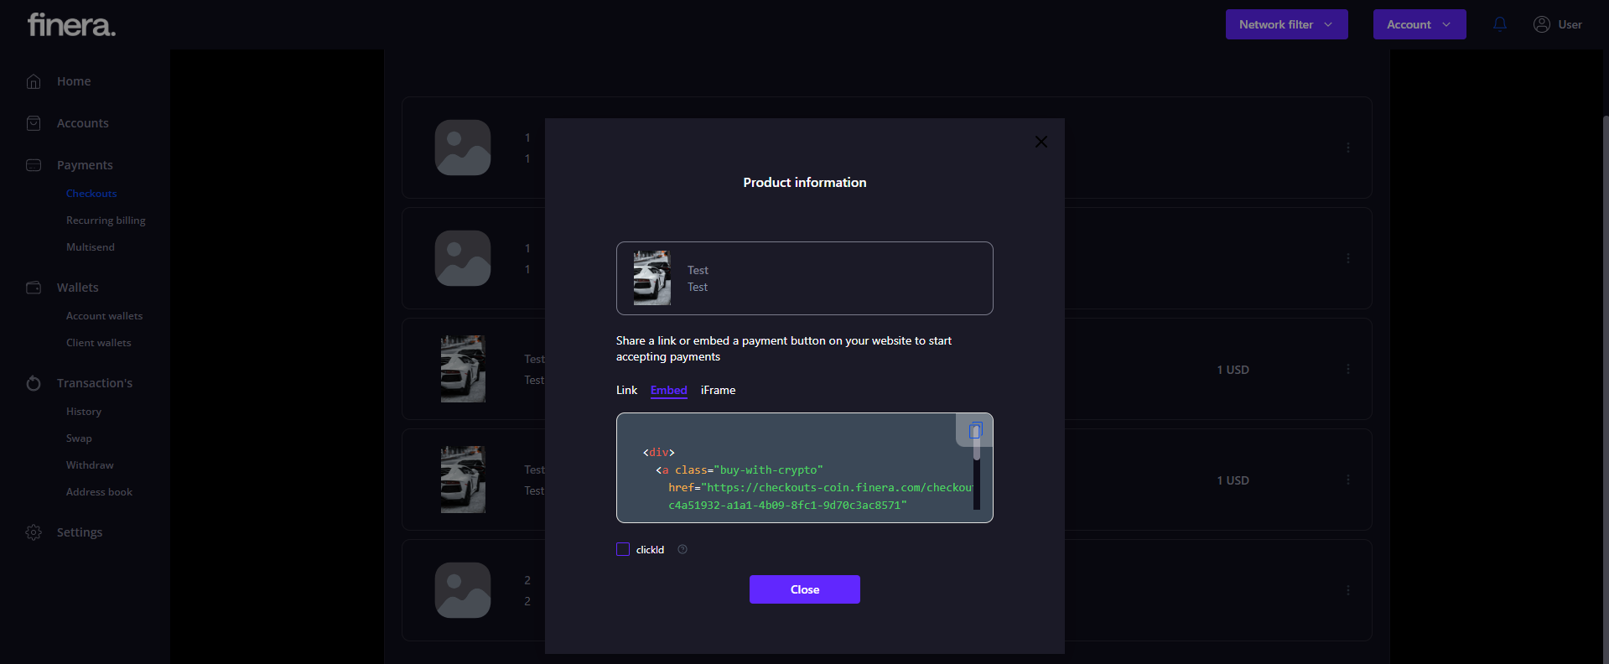This screenshot has height=664, width=1609.
Task: Click the Settings gear icon
Action: tap(34, 532)
